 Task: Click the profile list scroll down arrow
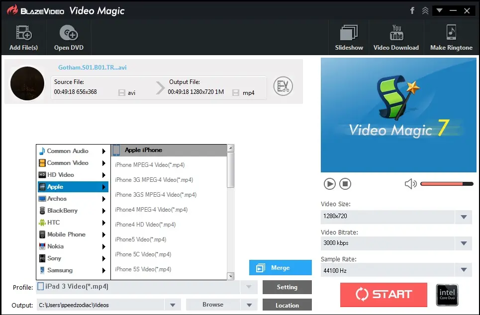[231, 276]
